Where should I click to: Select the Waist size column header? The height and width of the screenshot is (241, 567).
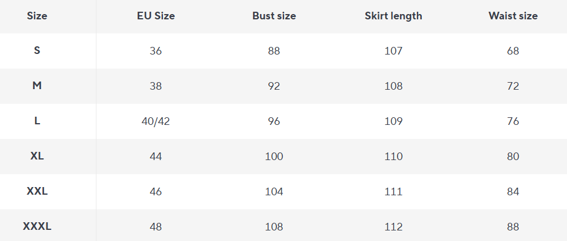pos(513,16)
